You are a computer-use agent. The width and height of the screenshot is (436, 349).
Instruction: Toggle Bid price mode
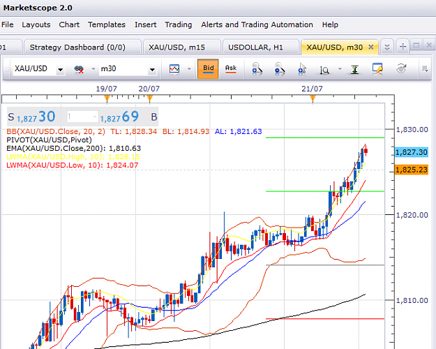(208, 68)
